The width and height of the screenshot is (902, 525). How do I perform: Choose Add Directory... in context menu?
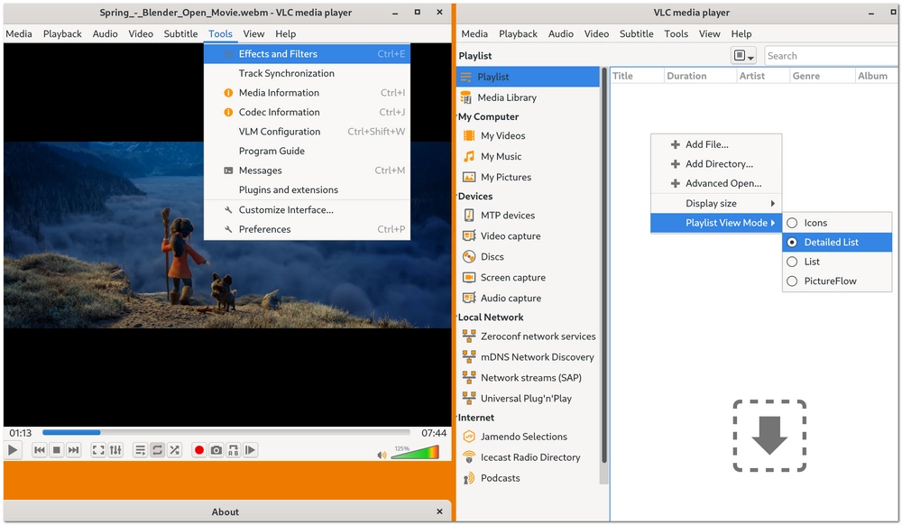pos(716,164)
